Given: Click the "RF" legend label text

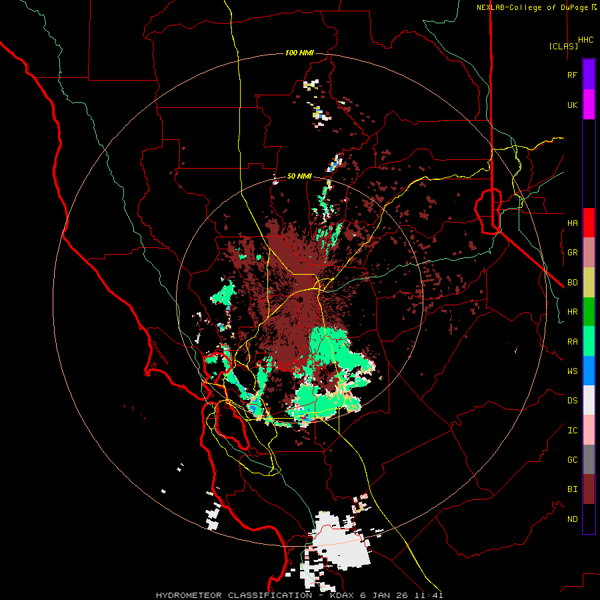Looking at the screenshot, I should (572, 75).
